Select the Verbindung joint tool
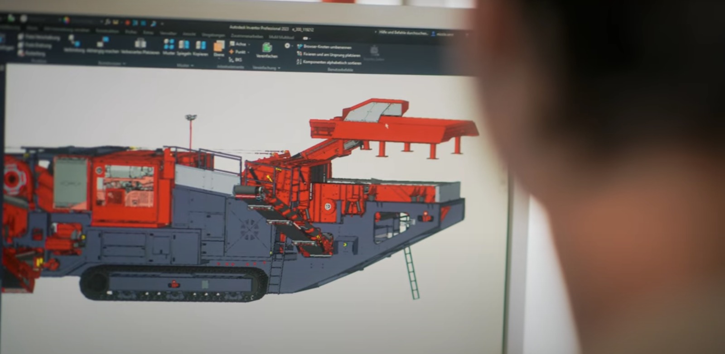This screenshot has width=725, height=354. click(x=74, y=44)
